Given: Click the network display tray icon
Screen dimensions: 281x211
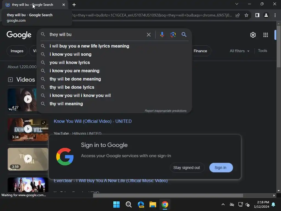Looking at the screenshot, I should tap(240, 204).
